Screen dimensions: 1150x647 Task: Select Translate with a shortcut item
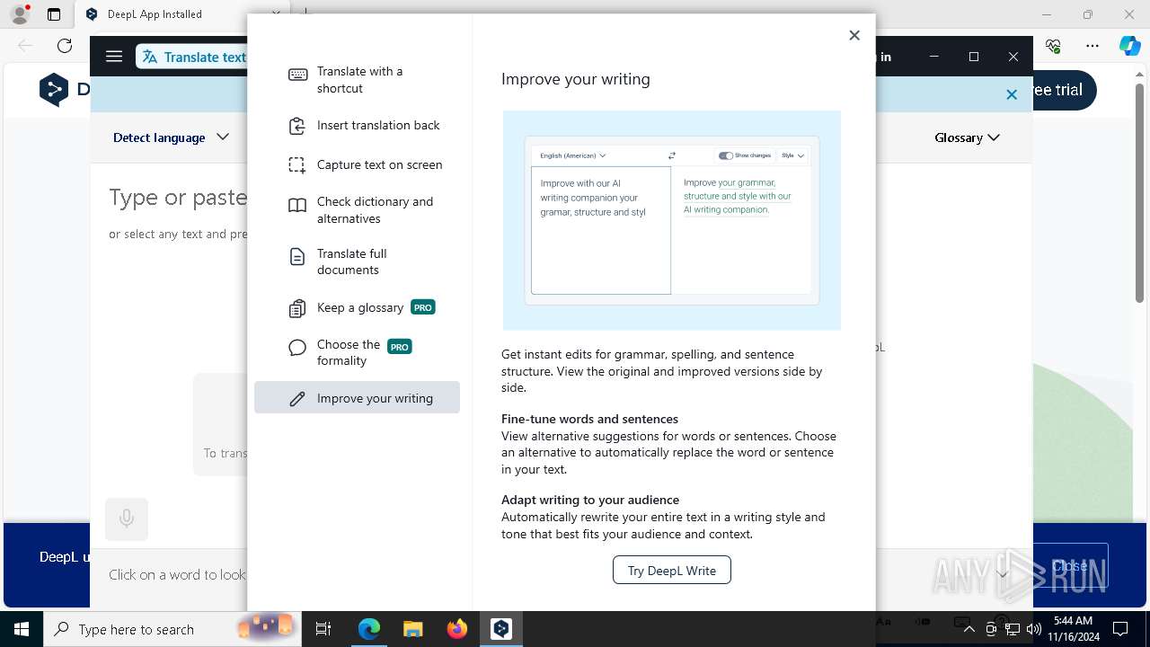pos(357,79)
